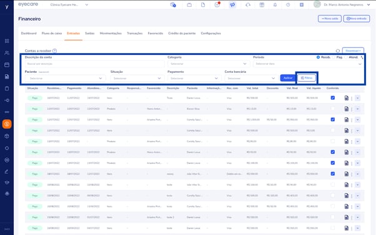Click the Nova entrada button

357,19
